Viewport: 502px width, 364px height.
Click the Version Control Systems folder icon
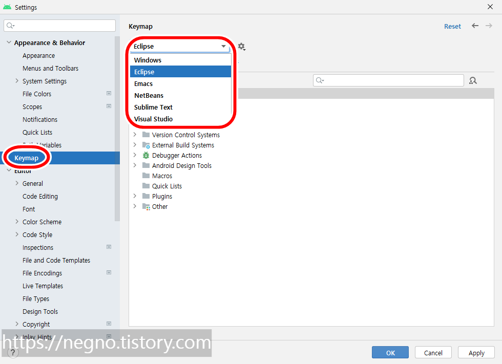point(146,134)
